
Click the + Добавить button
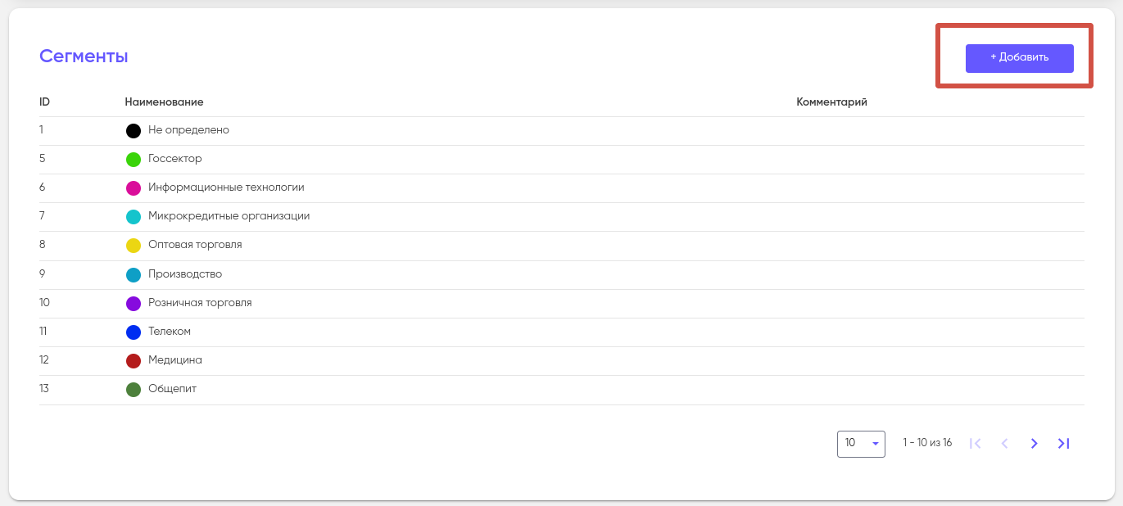click(x=1019, y=58)
